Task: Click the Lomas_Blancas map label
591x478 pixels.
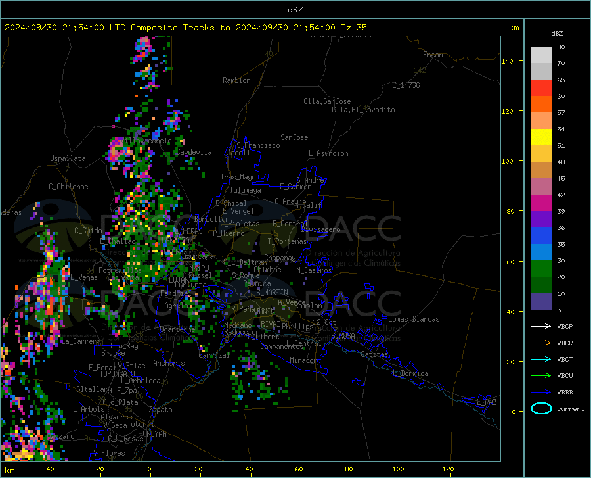Action: pos(414,319)
